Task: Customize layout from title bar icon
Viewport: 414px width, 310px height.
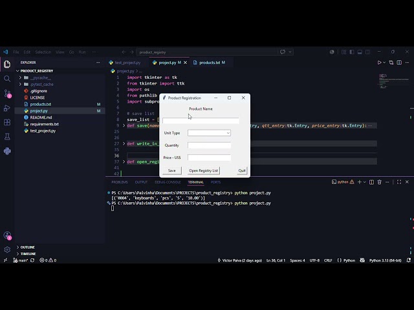Action: click(x=343, y=52)
